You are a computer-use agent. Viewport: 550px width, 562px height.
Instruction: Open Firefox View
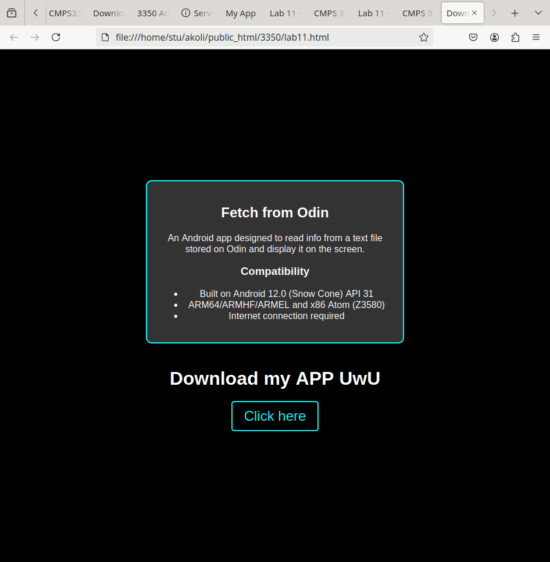tap(12, 13)
